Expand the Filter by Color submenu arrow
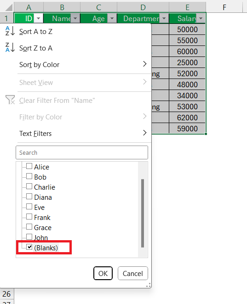The height and width of the screenshot is (304, 247). (145, 116)
